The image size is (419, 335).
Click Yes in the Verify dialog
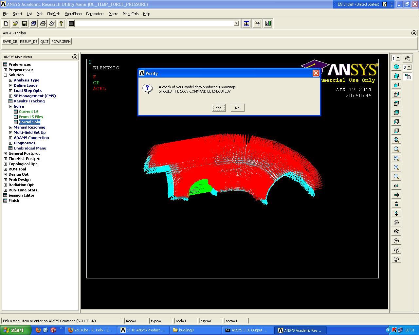(219, 108)
